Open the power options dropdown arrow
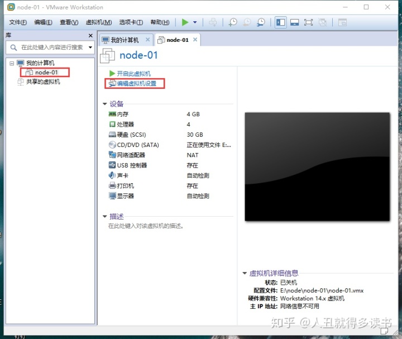 [x=195, y=22]
